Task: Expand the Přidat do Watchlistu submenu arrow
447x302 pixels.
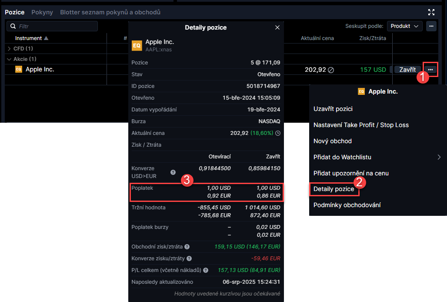Action: (x=439, y=157)
